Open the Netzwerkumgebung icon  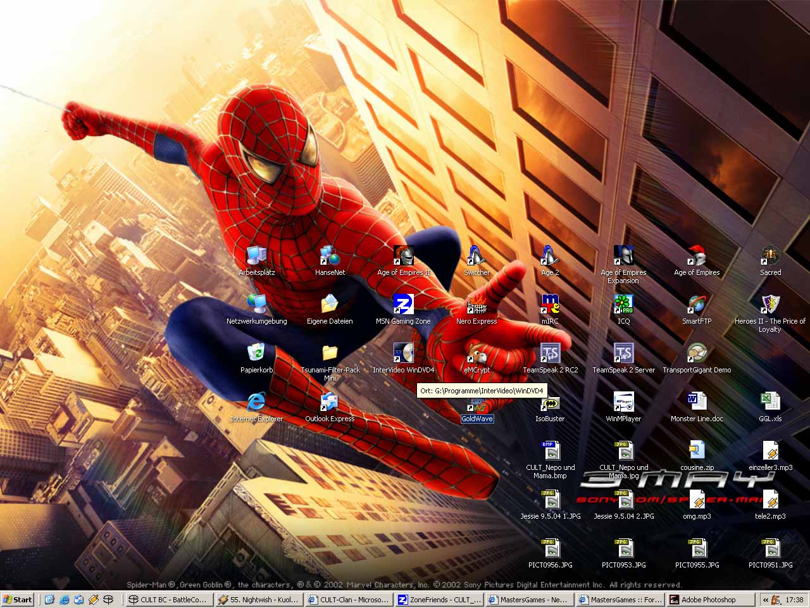click(x=256, y=310)
